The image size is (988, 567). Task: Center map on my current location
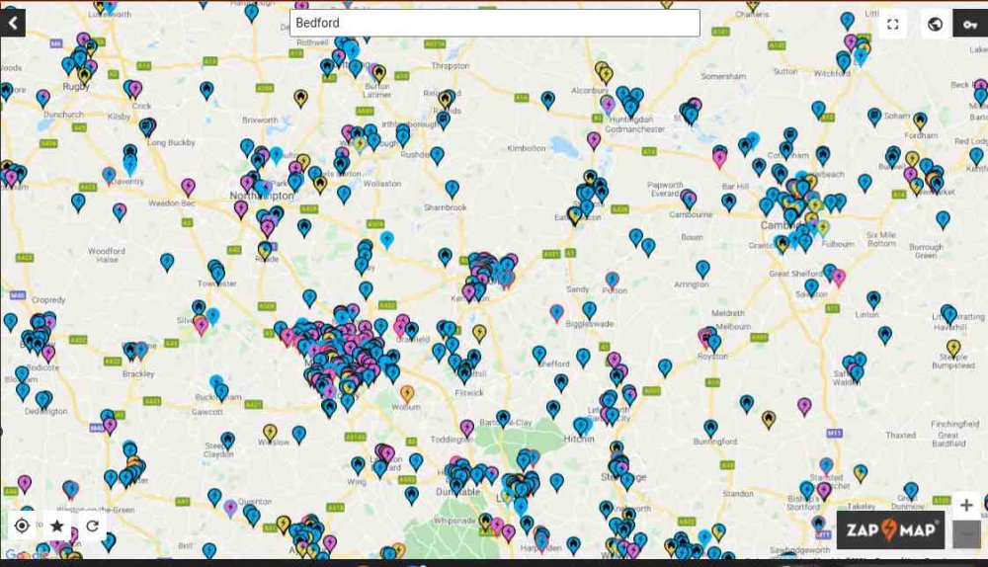(22, 526)
